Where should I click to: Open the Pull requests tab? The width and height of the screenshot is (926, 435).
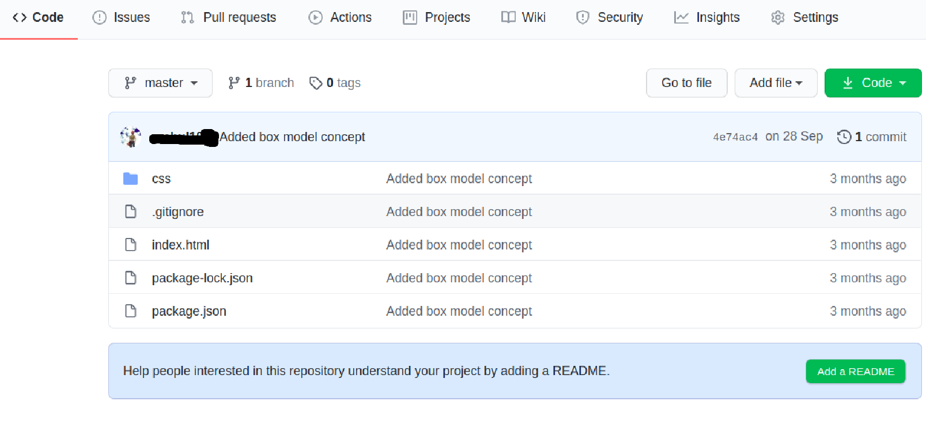[x=229, y=17]
